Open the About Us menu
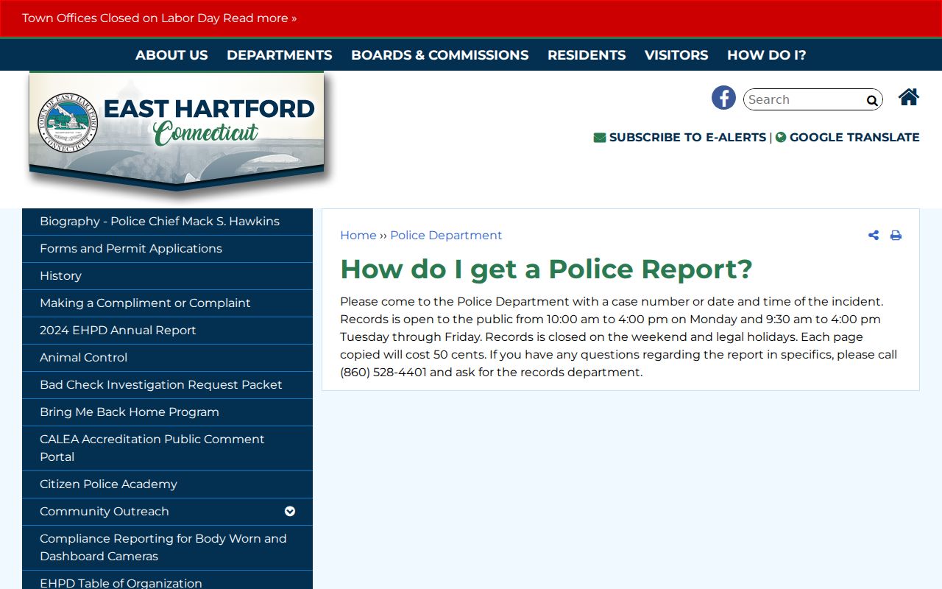942x589 pixels. click(x=171, y=55)
